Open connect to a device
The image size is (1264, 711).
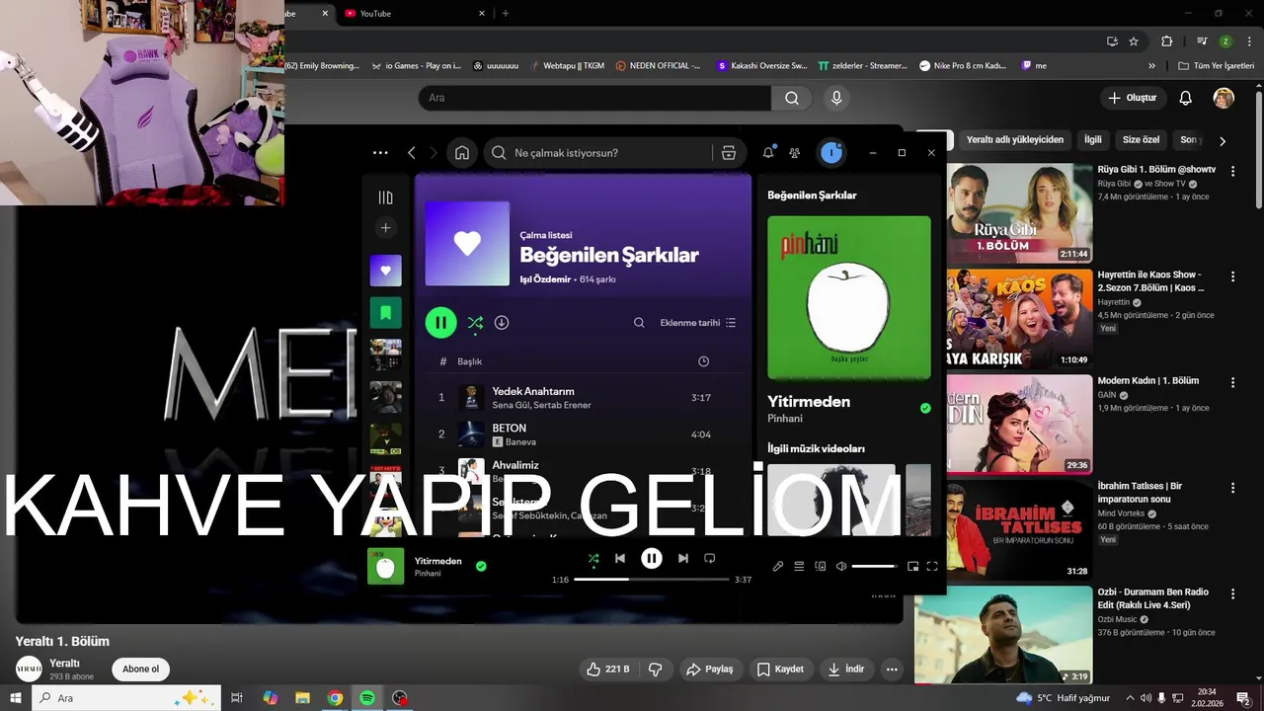coord(820,566)
